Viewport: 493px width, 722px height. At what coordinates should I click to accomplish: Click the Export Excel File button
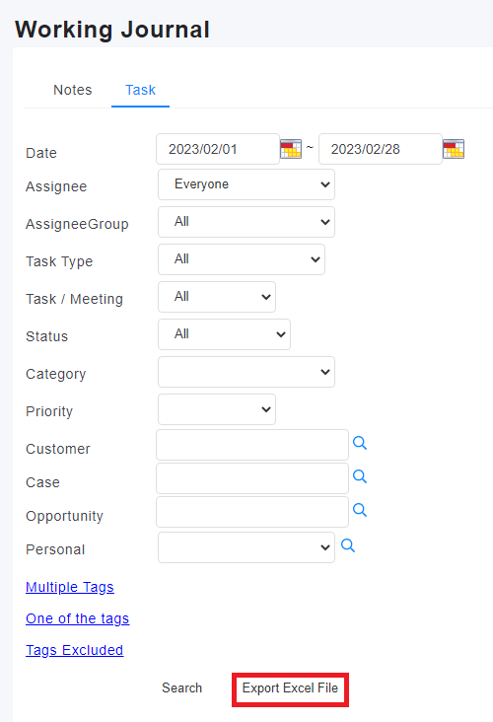tap(290, 688)
